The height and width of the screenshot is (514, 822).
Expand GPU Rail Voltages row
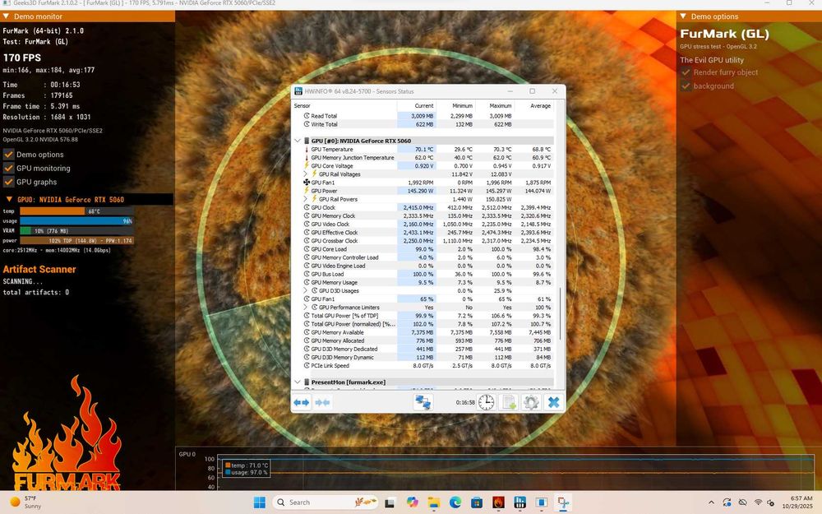305,174
